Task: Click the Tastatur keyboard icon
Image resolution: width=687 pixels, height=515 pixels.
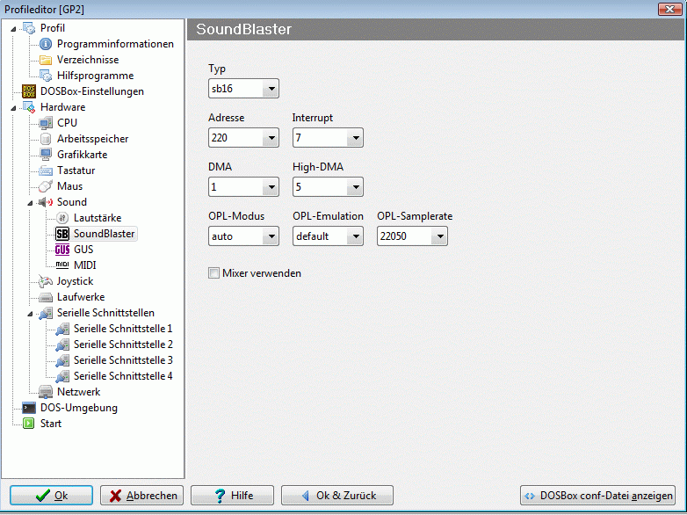Action: (x=46, y=170)
